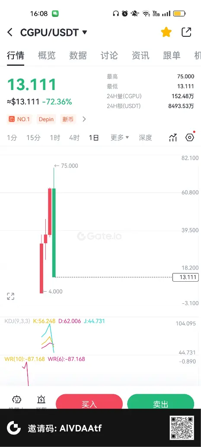Tap the red 买入 button
The height and width of the screenshot is (447, 201).
tap(89, 402)
